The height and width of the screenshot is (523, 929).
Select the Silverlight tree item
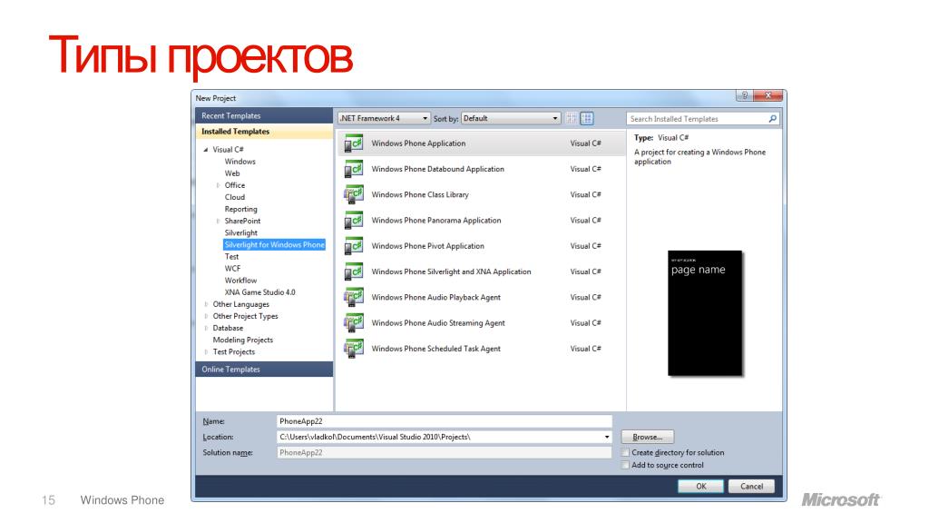[x=241, y=232]
